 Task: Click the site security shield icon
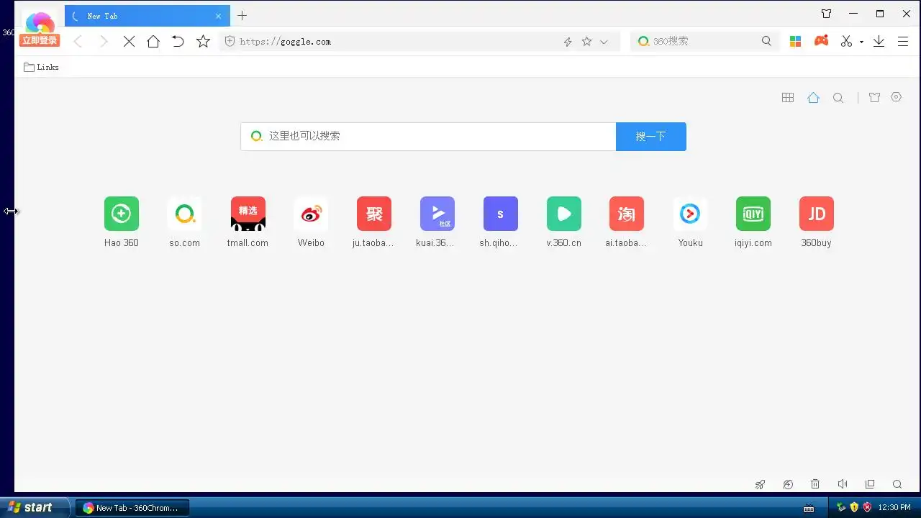tap(230, 42)
